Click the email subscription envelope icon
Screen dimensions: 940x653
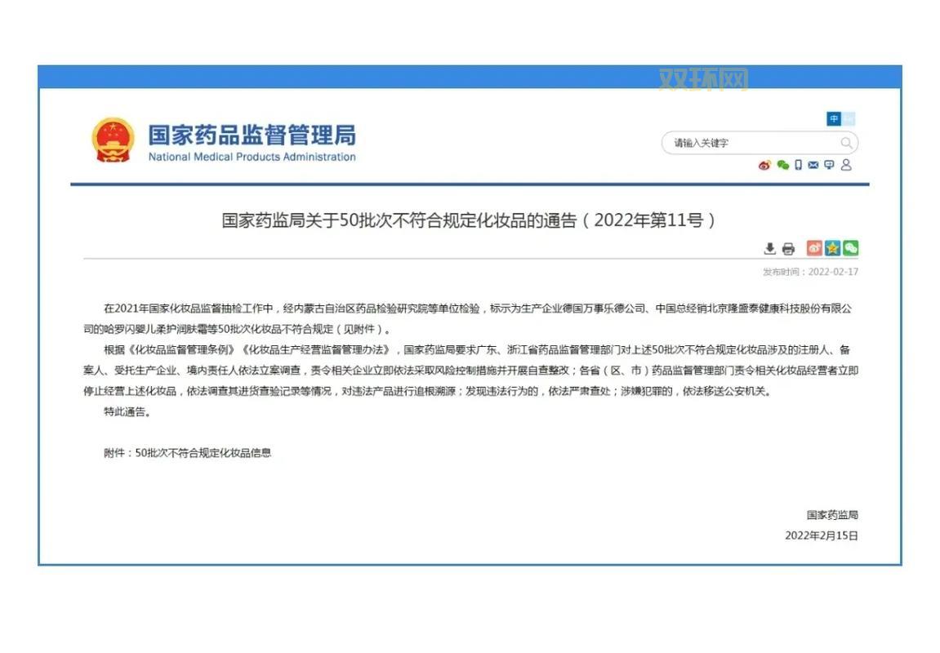813,165
